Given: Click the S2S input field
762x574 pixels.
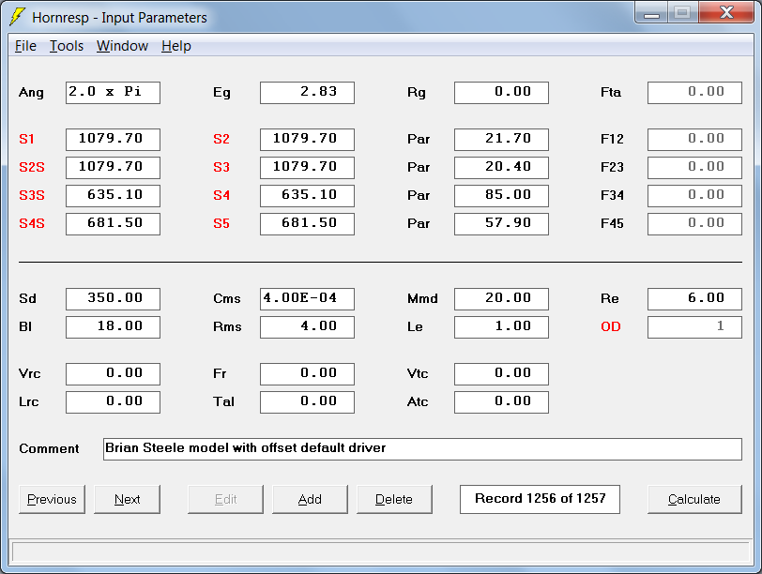Looking at the screenshot, I should pyautogui.click(x=113, y=168).
